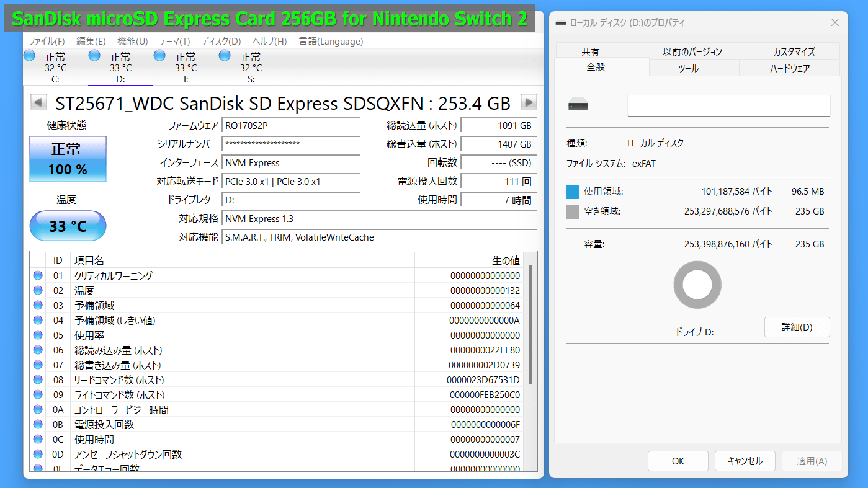Click the blue status orb for 温度 row
The width and height of the screenshot is (868, 488).
pyautogui.click(x=38, y=291)
